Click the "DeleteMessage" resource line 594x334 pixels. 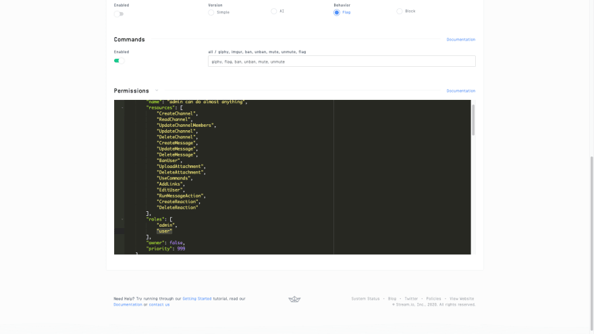tap(178, 155)
